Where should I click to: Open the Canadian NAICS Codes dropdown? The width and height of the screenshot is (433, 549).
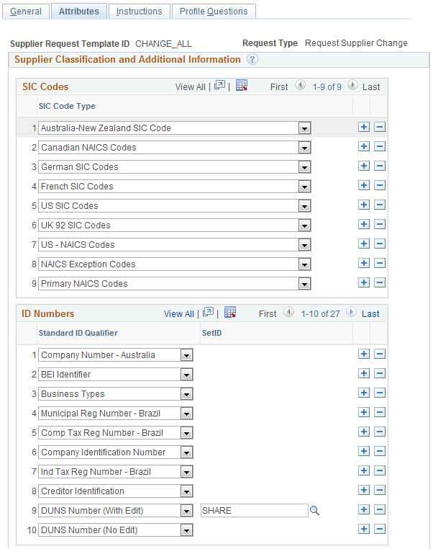point(304,148)
